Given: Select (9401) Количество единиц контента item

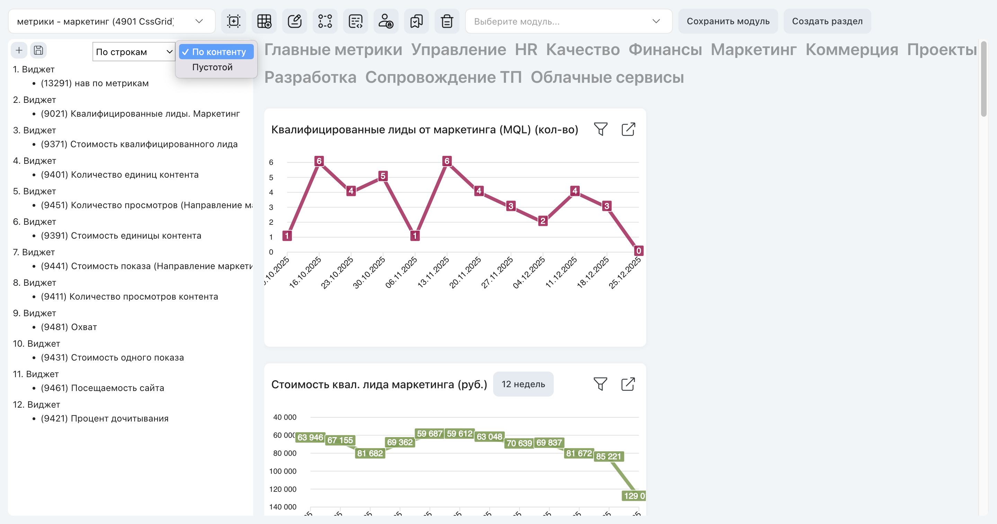Looking at the screenshot, I should coord(119,175).
